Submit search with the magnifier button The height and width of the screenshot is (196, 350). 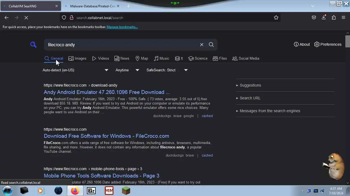(211, 45)
